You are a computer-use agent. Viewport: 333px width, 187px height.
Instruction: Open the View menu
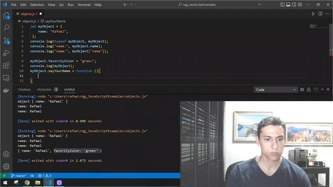pos(52,5)
